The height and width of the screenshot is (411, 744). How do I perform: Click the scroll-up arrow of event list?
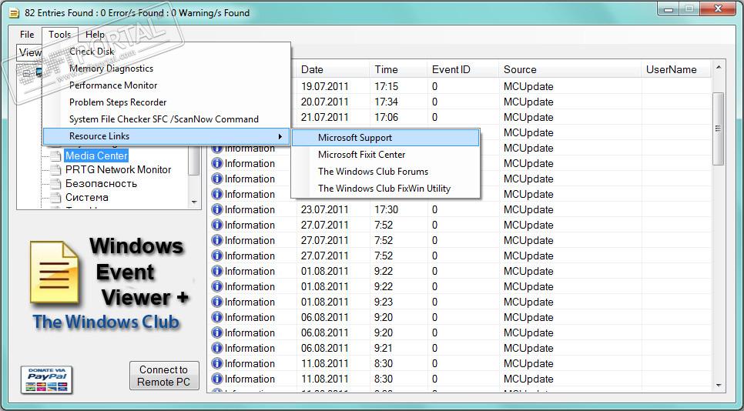[x=719, y=68]
